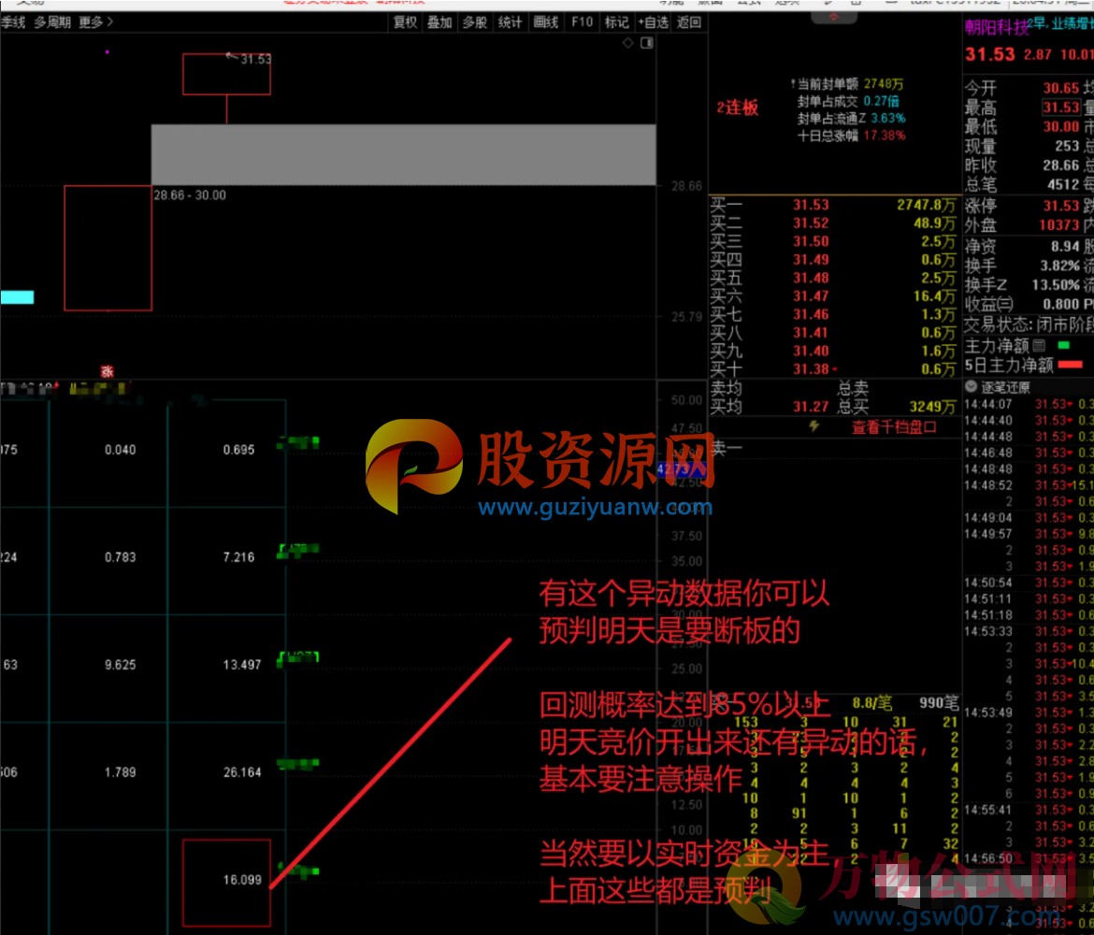The width and height of the screenshot is (1094, 935).
Task: Click the 总买 value 3249万
Action: point(932,406)
